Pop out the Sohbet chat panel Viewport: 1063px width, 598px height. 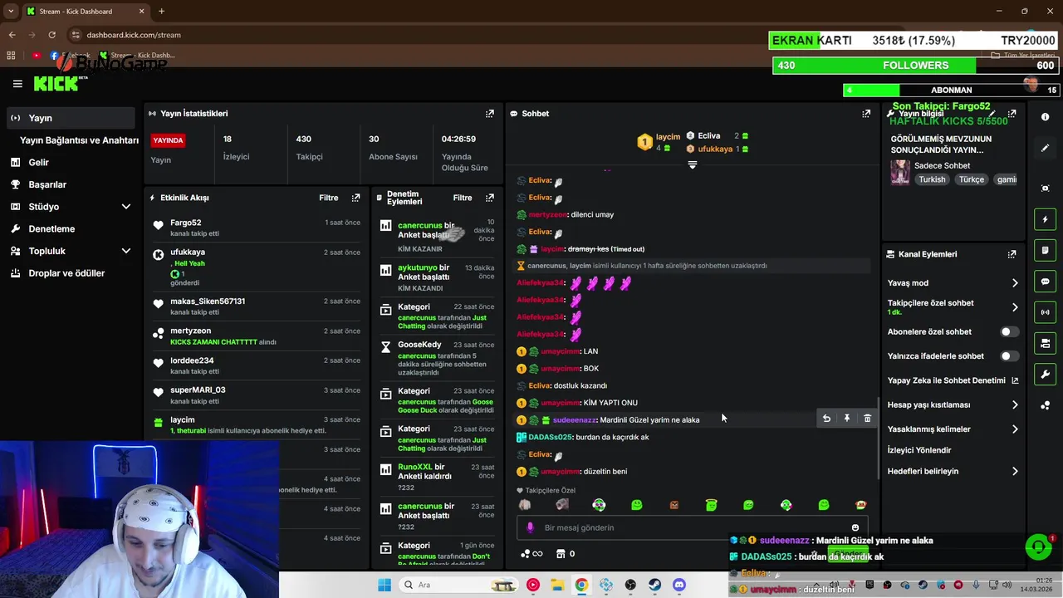(866, 114)
